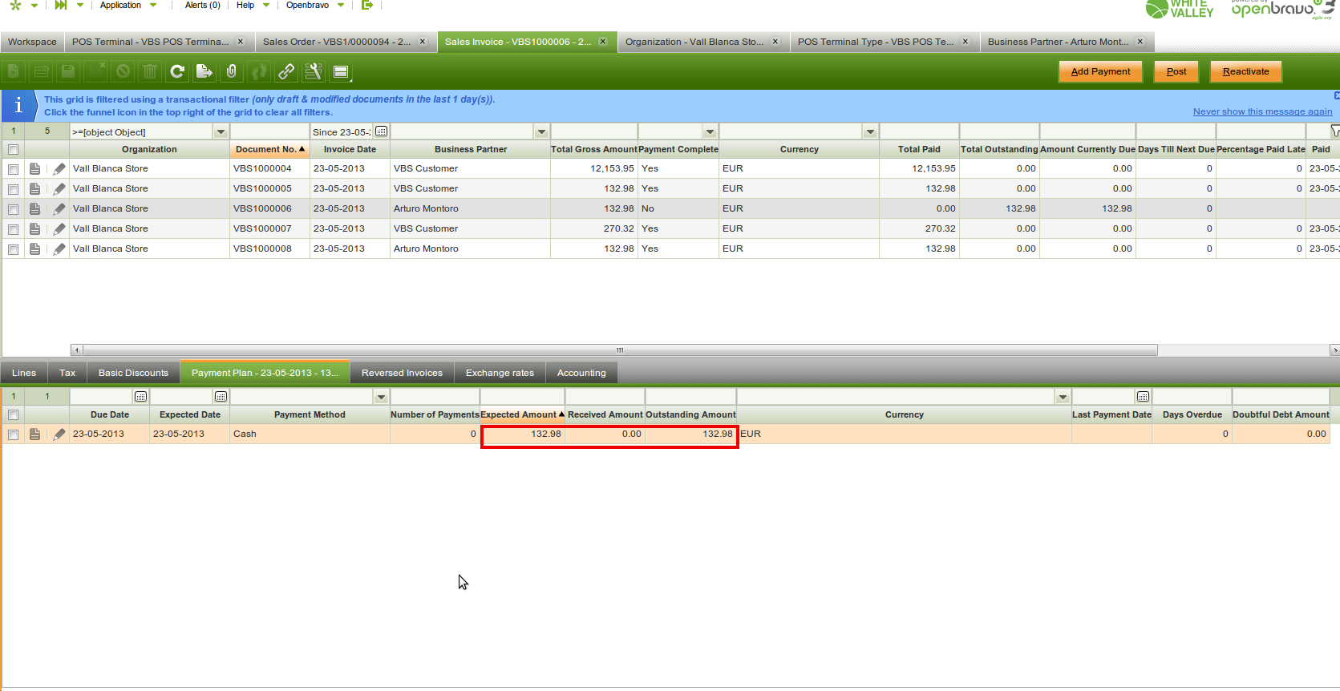
Task: Click the Refresh toolbar icon
Action: click(177, 72)
